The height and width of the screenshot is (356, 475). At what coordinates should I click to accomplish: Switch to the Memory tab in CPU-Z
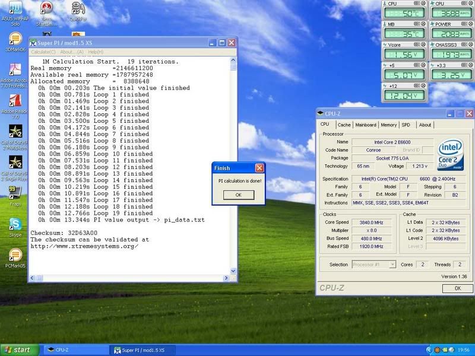pos(389,125)
